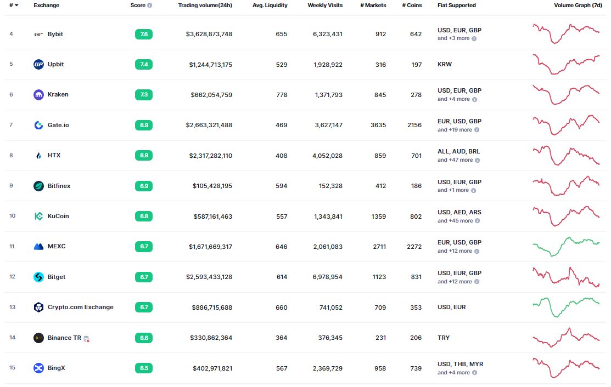Click the Bitfinex leaf logo icon

(38, 186)
